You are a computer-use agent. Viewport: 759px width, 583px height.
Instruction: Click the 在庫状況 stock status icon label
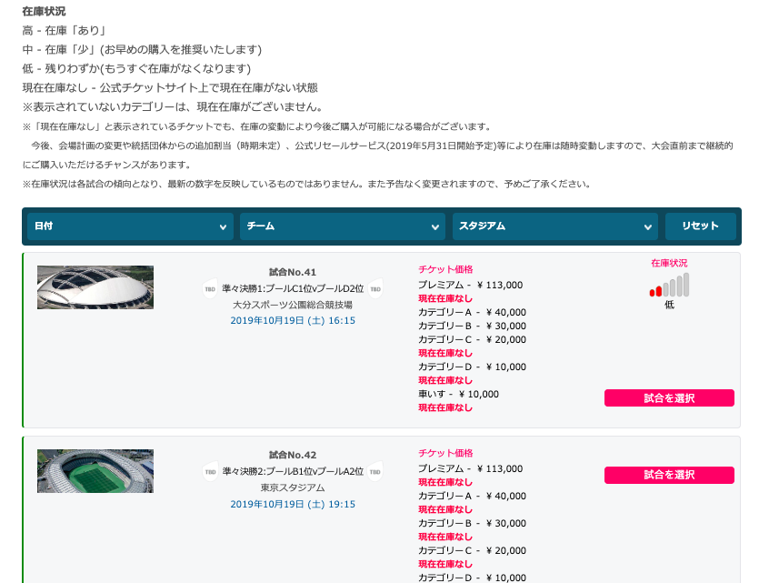click(670, 261)
